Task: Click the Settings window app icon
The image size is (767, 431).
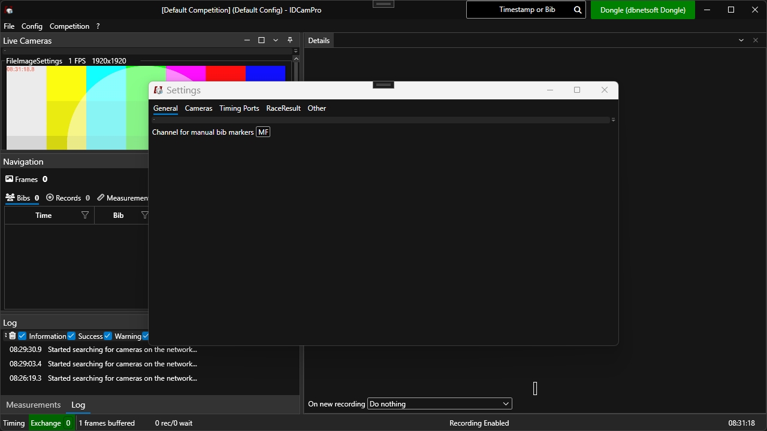Action: point(158,90)
